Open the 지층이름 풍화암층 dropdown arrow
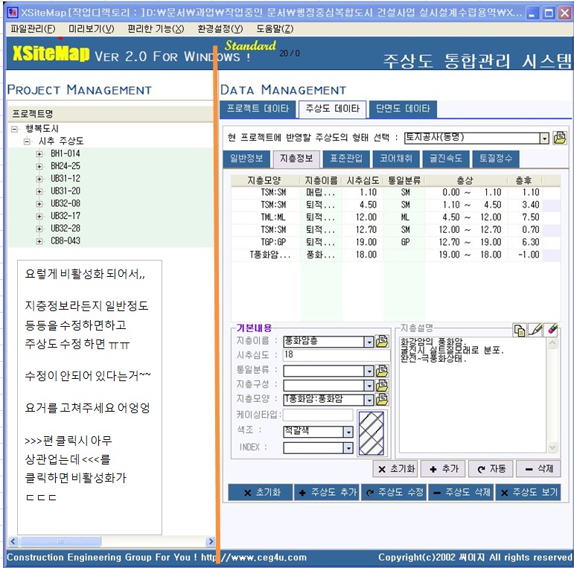574x568 pixels. (369, 342)
